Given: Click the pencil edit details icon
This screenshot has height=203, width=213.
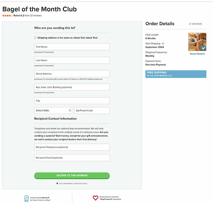Looking at the screenshot, I should [190, 24].
